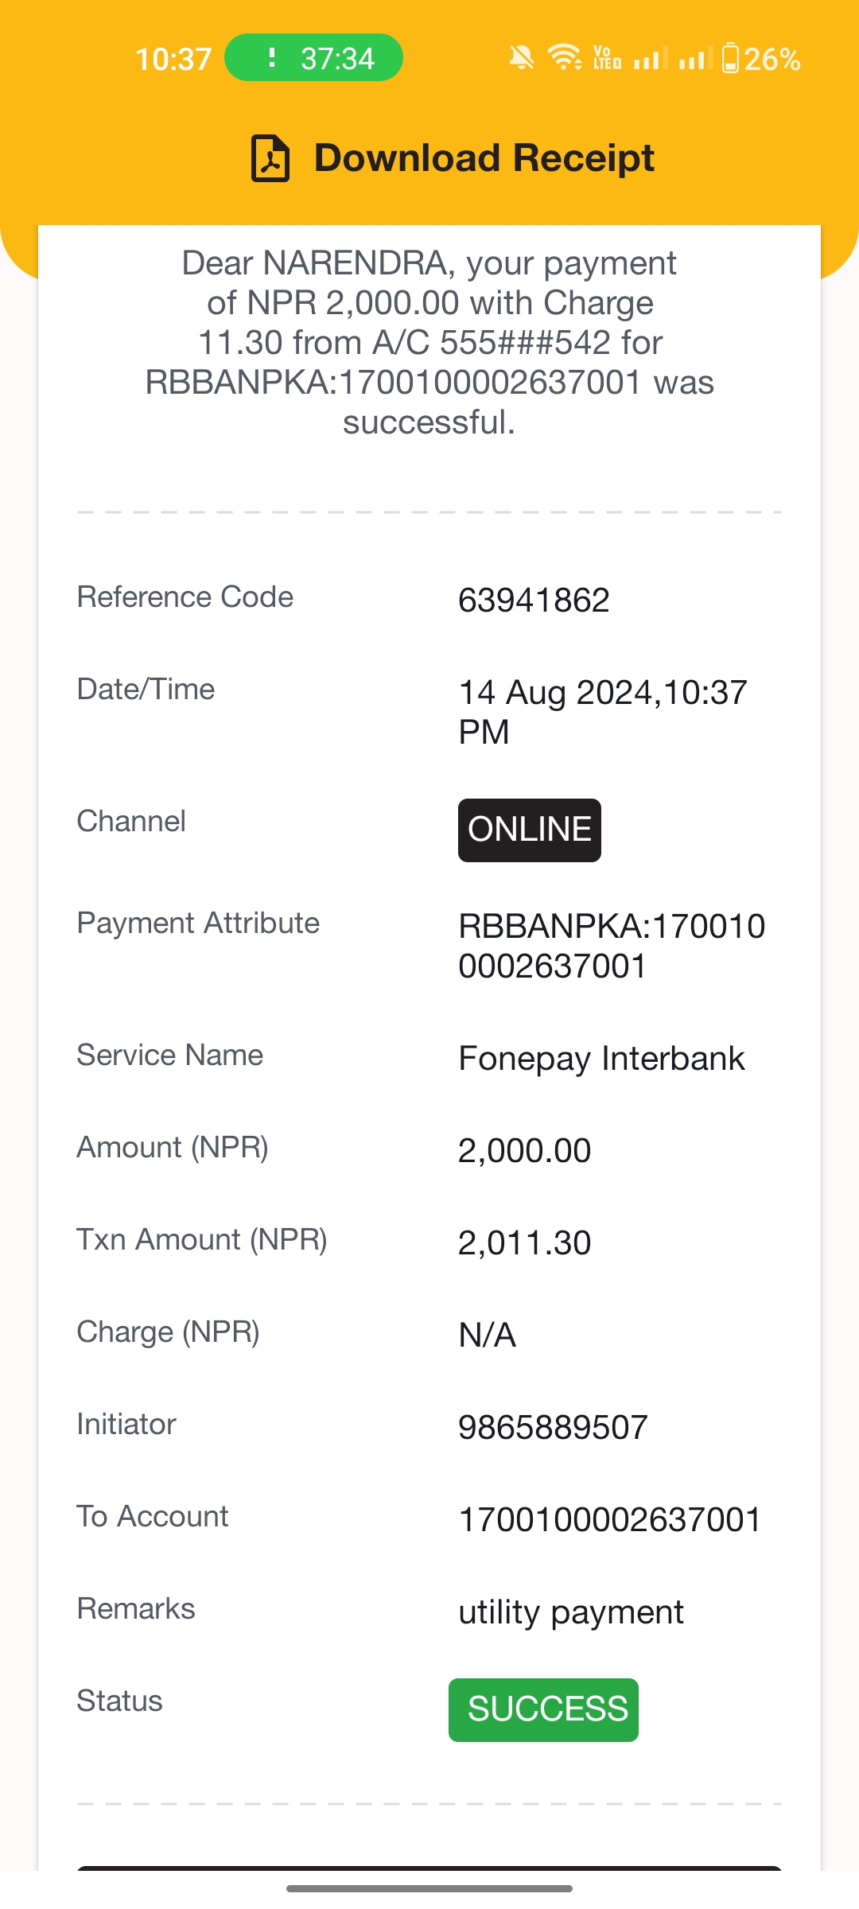Tap the initiator number 9865889507
This screenshot has width=859, height=1909.
pos(553,1427)
